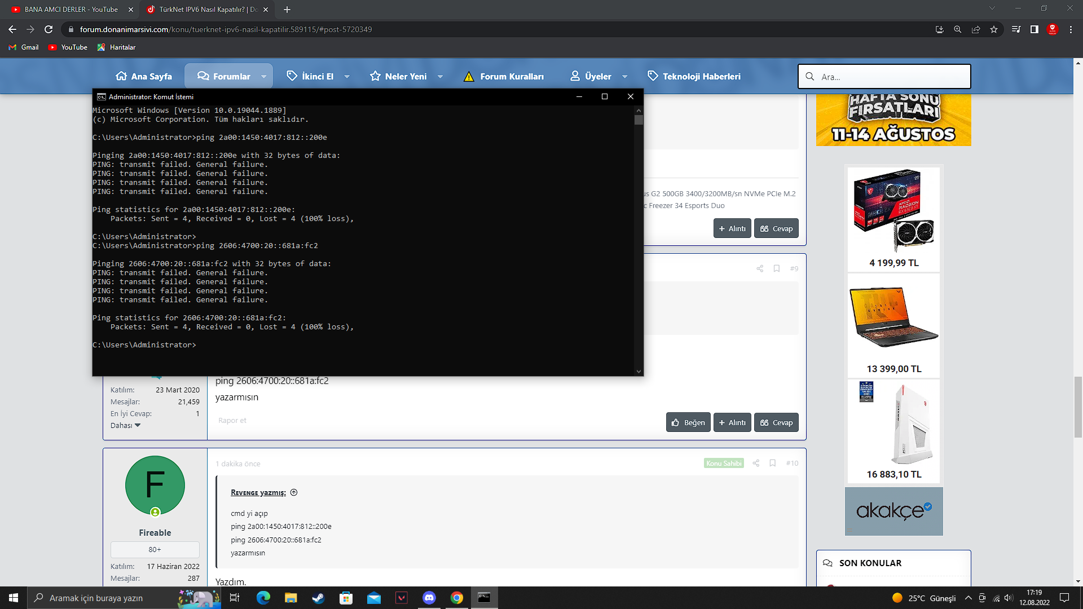Bookmark this page with the star icon

tap(993, 29)
